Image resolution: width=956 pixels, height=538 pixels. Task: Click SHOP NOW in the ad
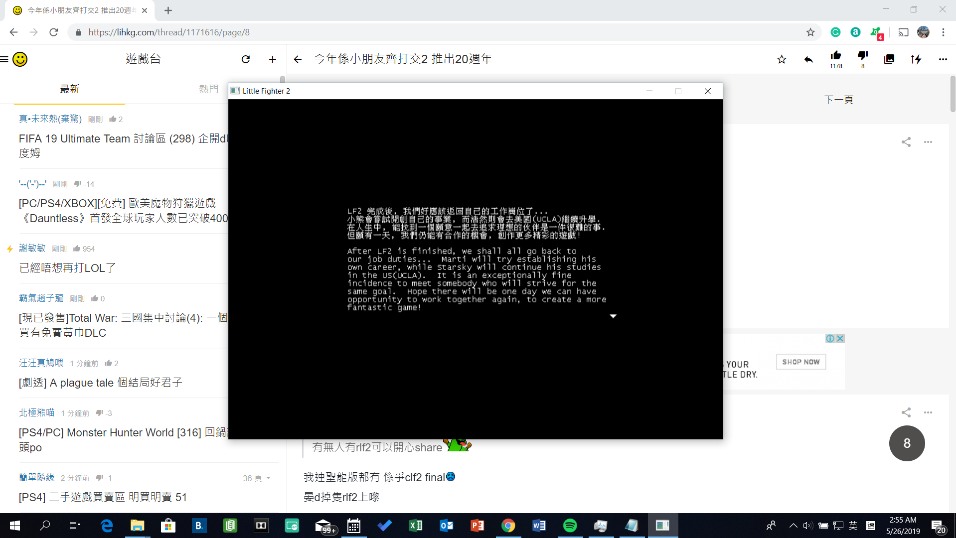(x=801, y=362)
